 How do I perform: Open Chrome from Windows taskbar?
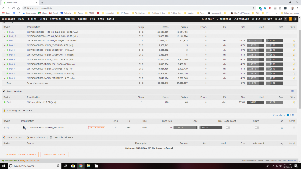coord(81,166)
